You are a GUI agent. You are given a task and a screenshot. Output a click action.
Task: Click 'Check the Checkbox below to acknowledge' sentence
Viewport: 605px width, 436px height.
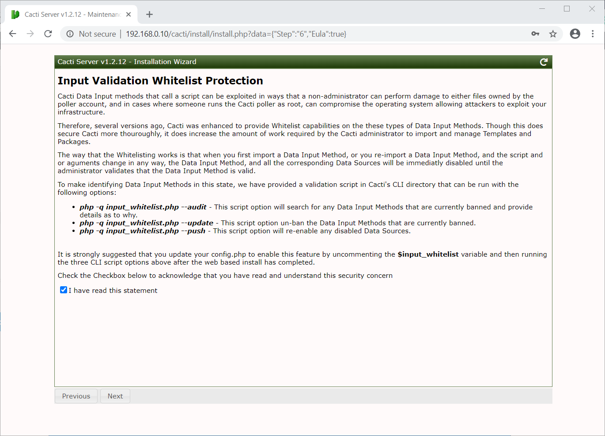[225, 276]
